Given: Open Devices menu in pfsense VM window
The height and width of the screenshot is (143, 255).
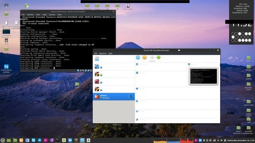Looking at the screenshot, I should click(x=52, y=15).
